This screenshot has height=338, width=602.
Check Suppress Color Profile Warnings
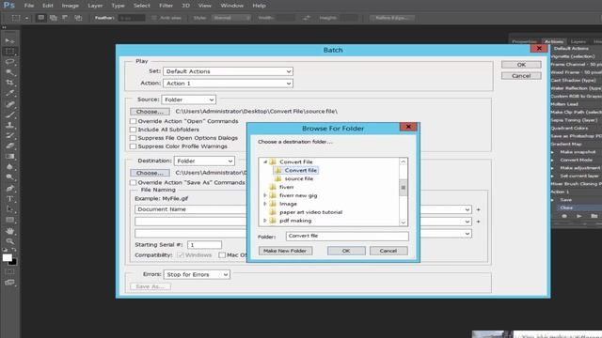(134, 146)
